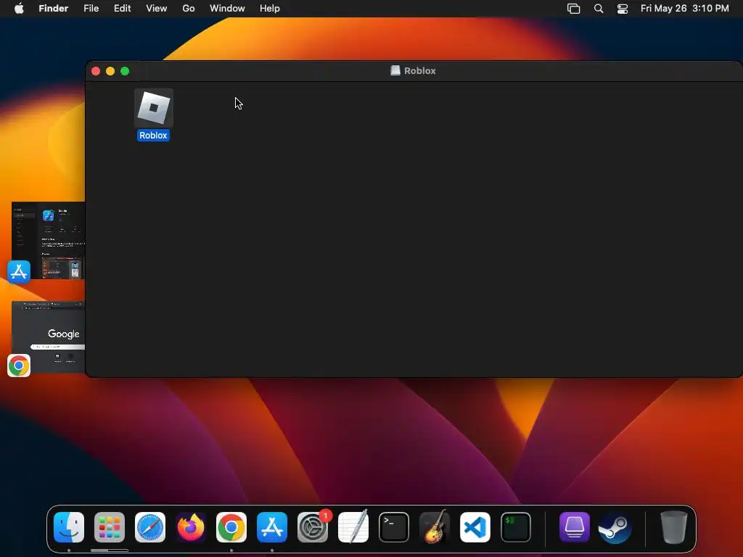This screenshot has height=557, width=743.
Task: Minimize the Roblox window with yellow button
Action: point(110,71)
